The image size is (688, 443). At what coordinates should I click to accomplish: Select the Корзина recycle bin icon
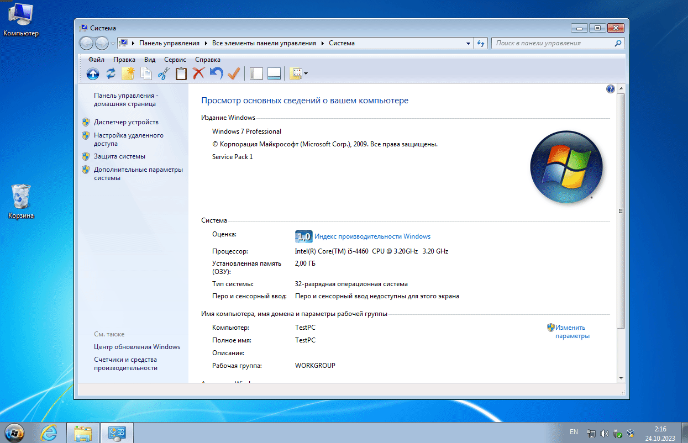click(21, 202)
